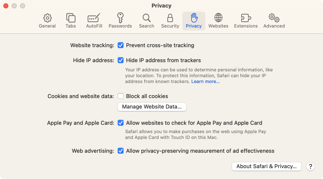Image resolution: width=323 pixels, height=179 pixels.
Task: Follow the Learn more link
Action: pyautogui.click(x=205, y=81)
